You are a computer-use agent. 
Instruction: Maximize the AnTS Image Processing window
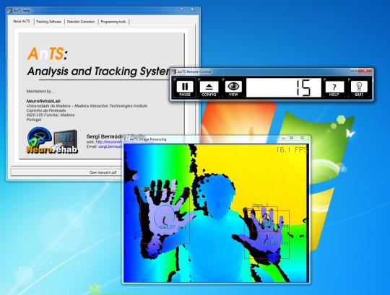click(292, 138)
